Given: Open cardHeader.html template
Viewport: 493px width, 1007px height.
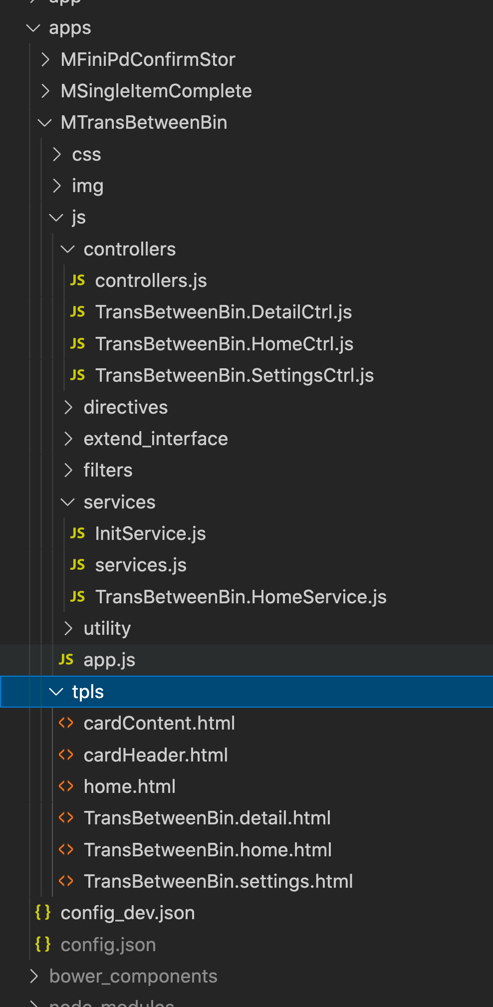Looking at the screenshot, I should 156,755.
